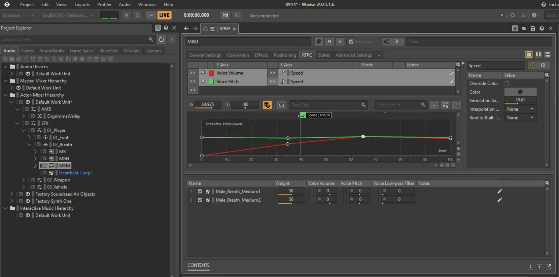Edit notes for Voice Volume RTPC row
The height and width of the screenshot is (277, 559).
click(x=452, y=73)
